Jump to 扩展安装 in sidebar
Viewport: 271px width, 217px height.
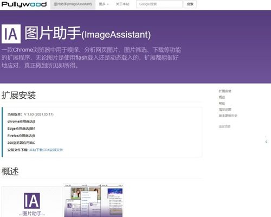point(225,91)
